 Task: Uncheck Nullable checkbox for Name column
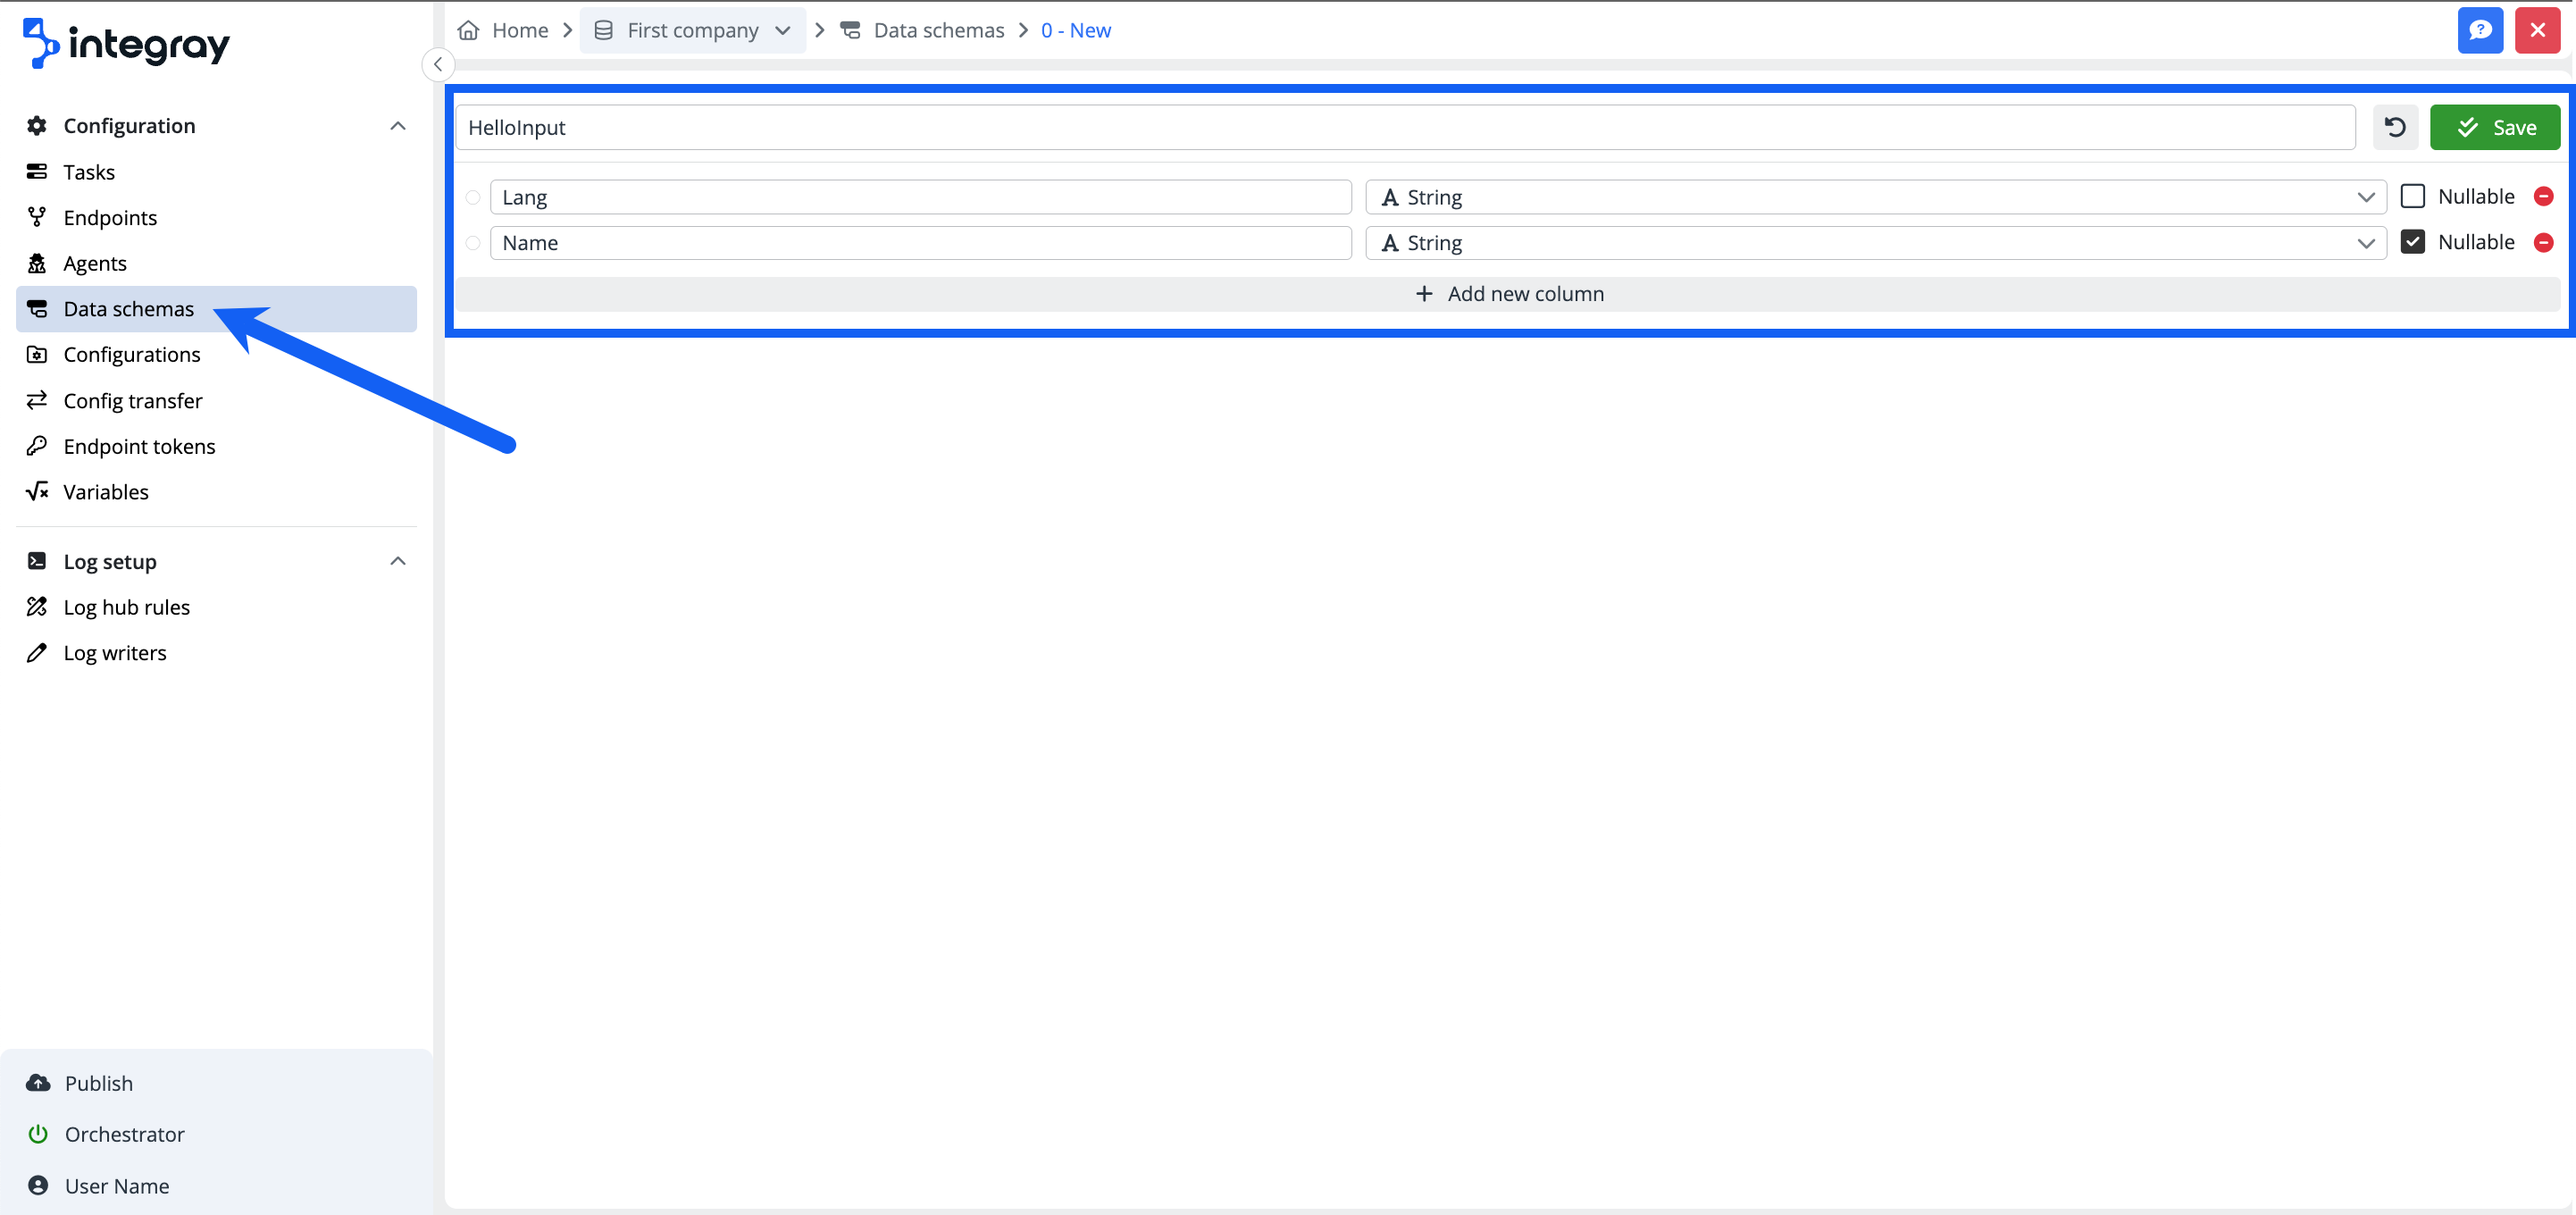2412,242
